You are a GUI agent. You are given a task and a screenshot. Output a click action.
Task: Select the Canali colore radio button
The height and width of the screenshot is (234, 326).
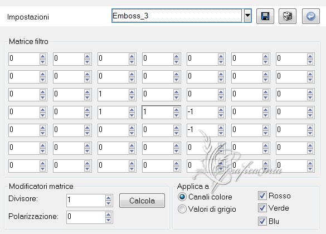click(x=182, y=197)
